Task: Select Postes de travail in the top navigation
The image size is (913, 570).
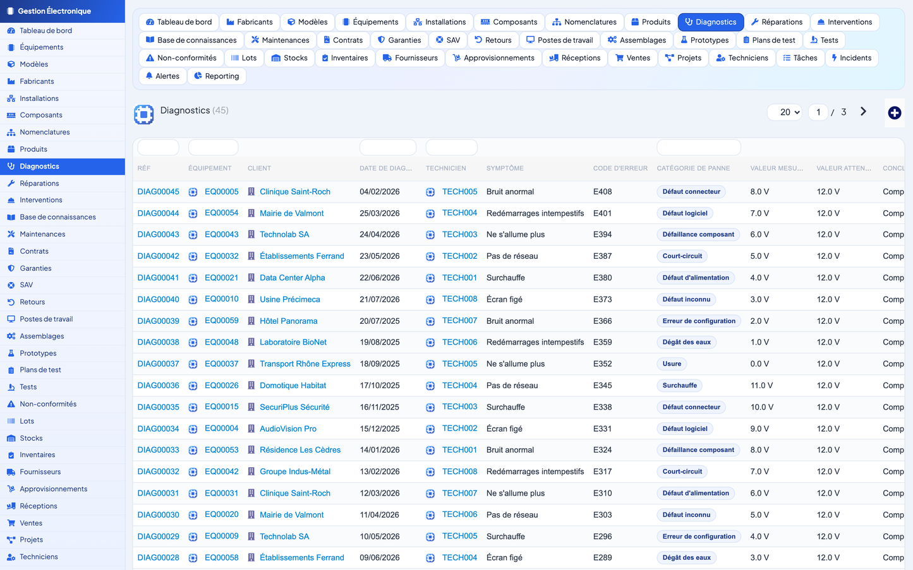Action: pyautogui.click(x=560, y=40)
